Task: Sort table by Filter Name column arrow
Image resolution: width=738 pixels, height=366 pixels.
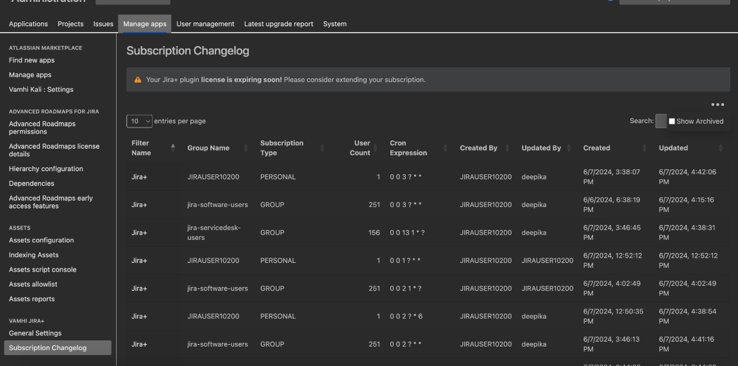Action: click(x=172, y=148)
